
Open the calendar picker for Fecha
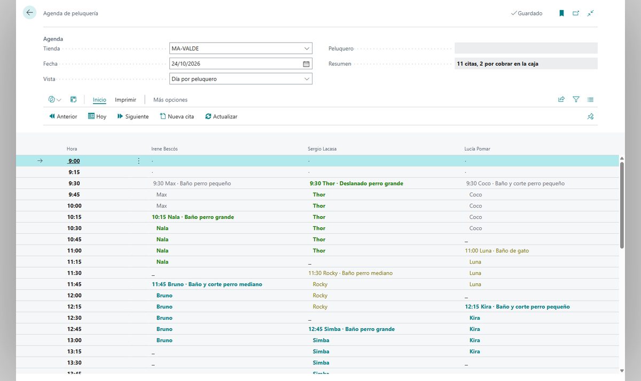pos(306,63)
